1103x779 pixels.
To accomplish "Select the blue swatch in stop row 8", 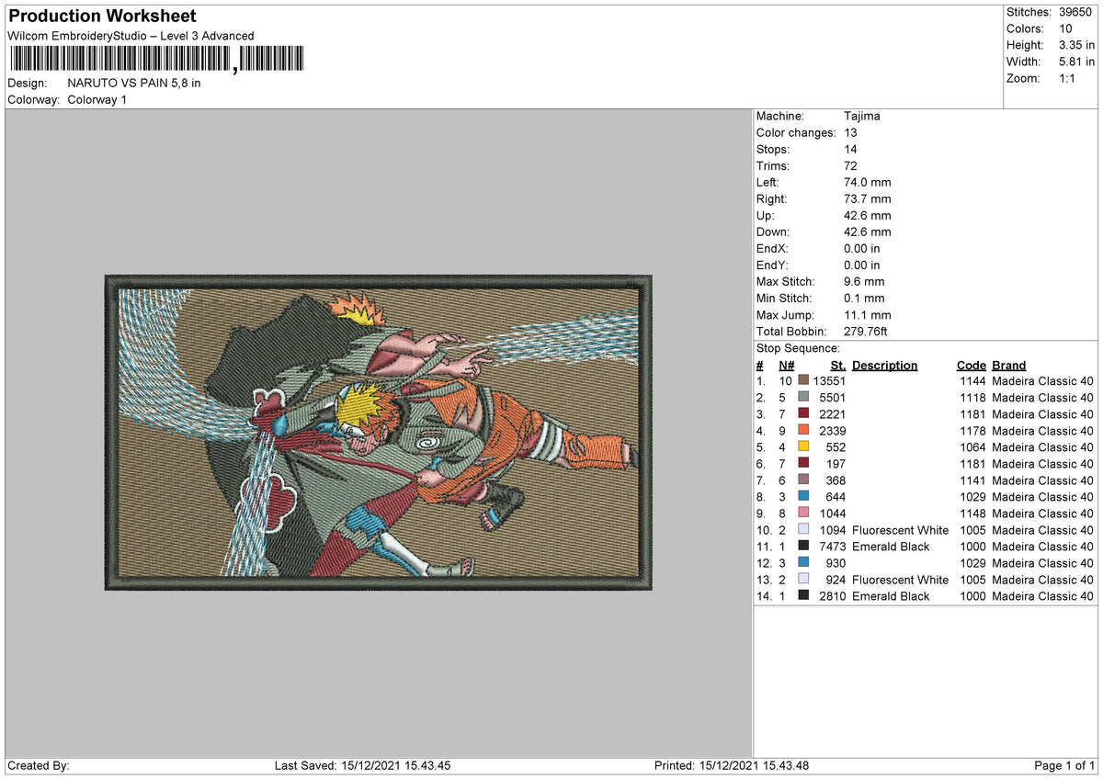I will [803, 497].
